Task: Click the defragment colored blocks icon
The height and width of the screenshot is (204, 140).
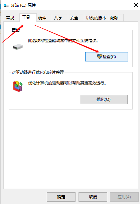Action: [18, 86]
